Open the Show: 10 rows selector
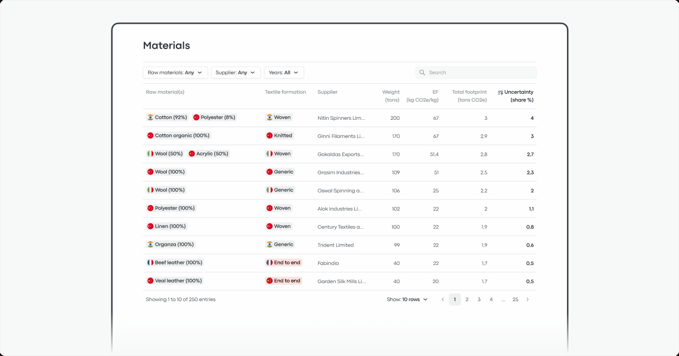679x356 pixels. (x=407, y=299)
